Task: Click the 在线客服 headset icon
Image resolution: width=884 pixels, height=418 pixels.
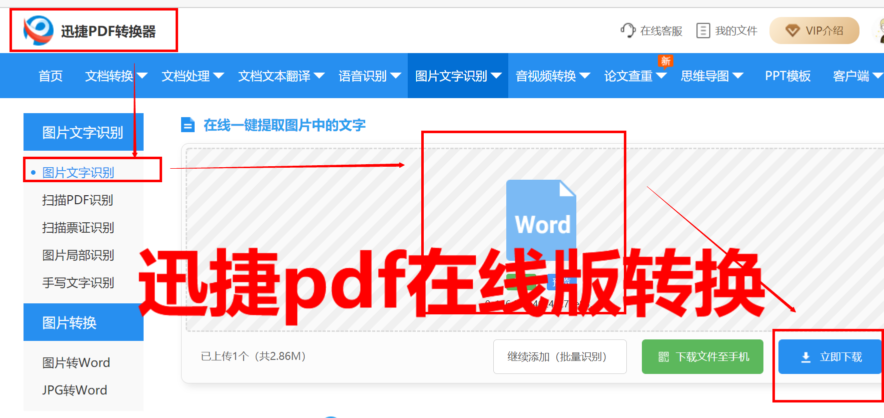Action: (628, 31)
